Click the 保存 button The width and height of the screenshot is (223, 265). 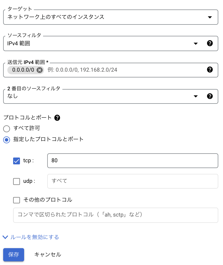pos(13,254)
